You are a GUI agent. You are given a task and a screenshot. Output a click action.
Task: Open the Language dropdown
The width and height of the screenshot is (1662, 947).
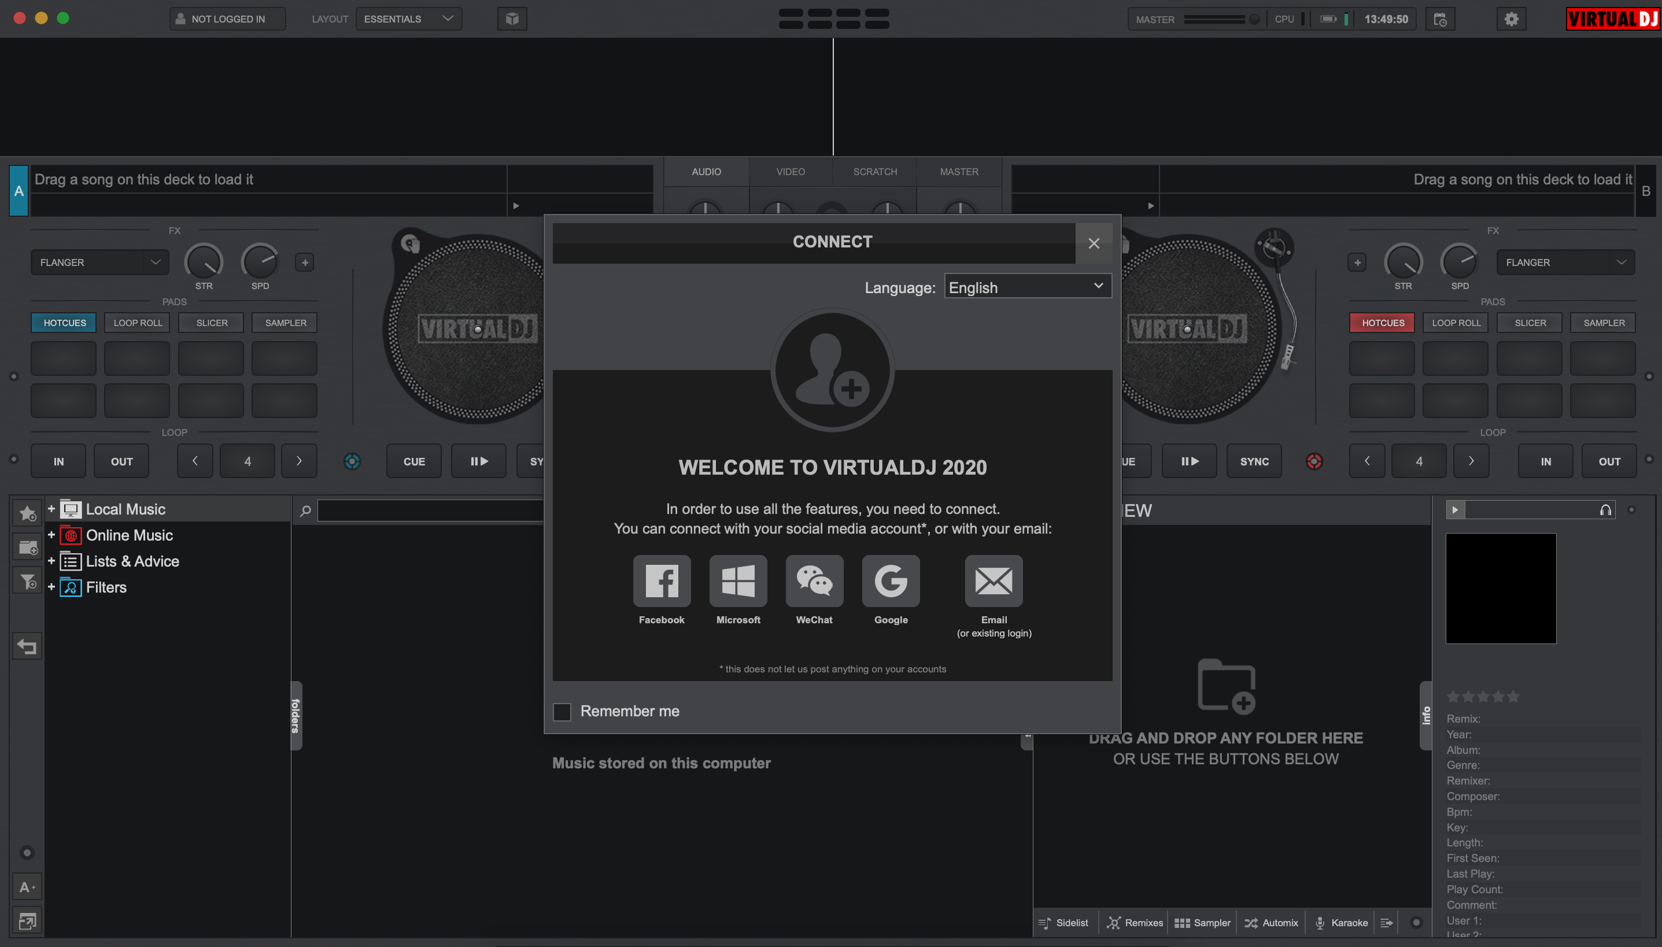[x=1028, y=287]
